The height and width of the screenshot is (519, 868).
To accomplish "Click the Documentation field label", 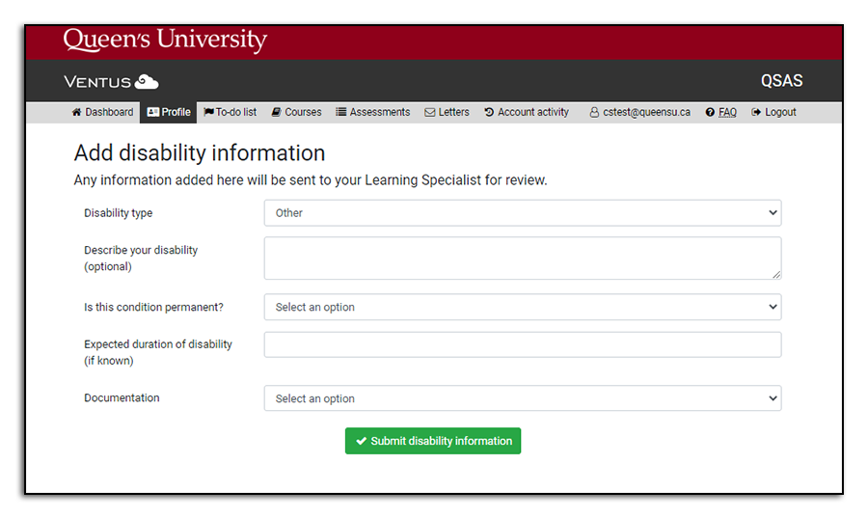I will tap(122, 397).
